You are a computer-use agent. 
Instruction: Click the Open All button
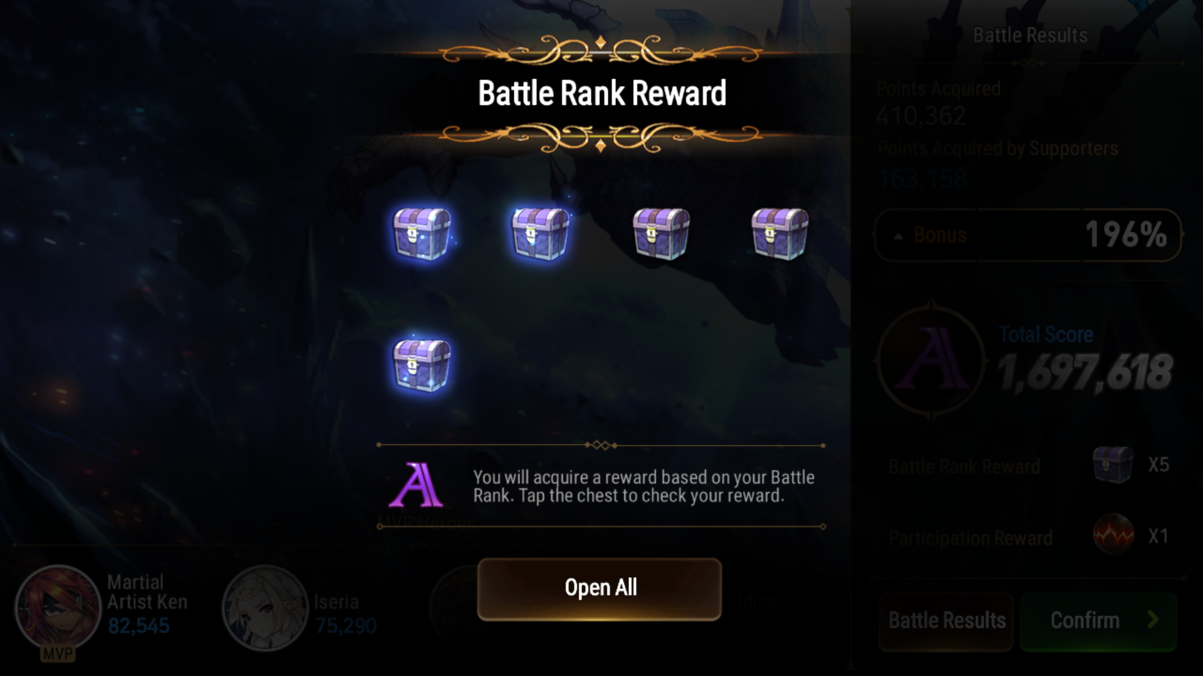(600, 589)
